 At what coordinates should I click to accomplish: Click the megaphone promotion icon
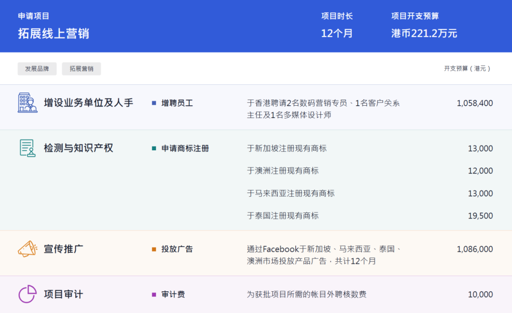click(27, 249)
